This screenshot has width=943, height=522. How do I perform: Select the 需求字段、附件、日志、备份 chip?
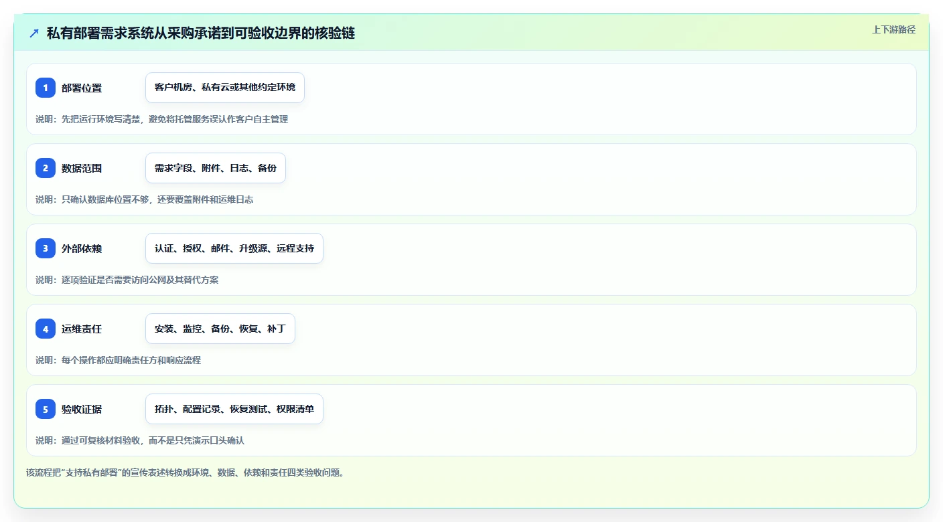click(x=216, y=168)
